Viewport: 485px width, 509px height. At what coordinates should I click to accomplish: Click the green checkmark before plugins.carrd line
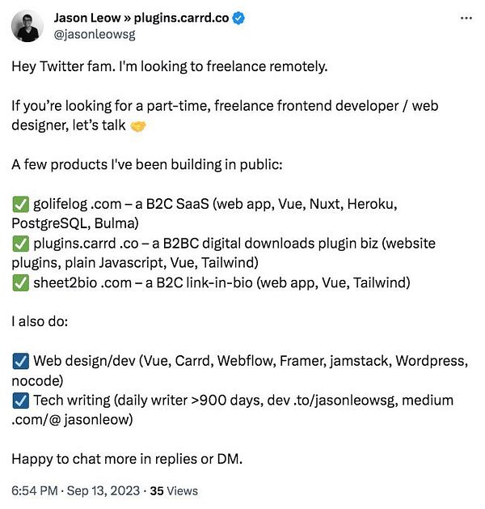tap(19, 244)
